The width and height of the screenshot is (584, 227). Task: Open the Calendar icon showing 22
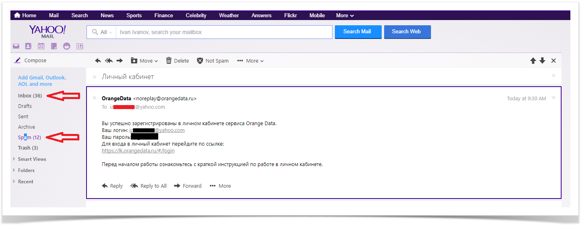(41, 46)
